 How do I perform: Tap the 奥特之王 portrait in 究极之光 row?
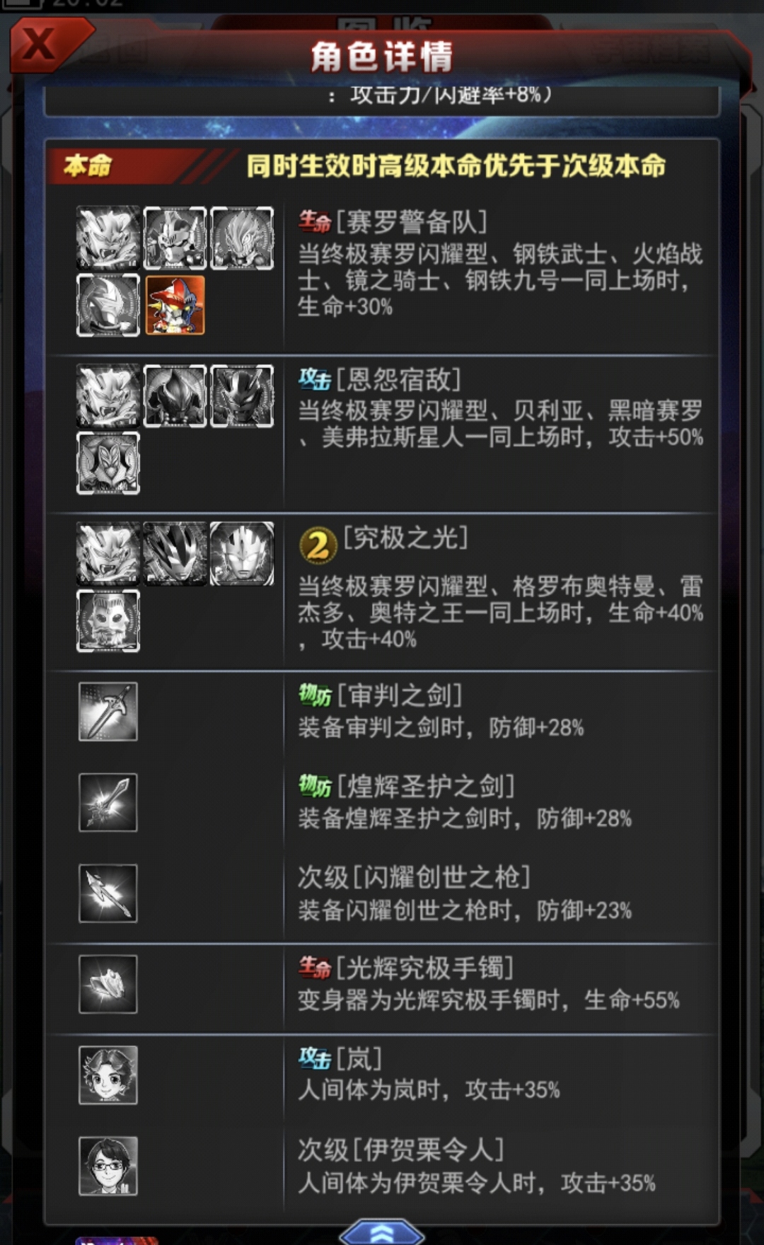[x=108, y=620]
